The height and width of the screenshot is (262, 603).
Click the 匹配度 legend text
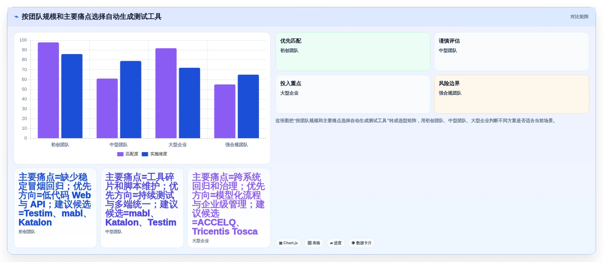tap(132, 154)
